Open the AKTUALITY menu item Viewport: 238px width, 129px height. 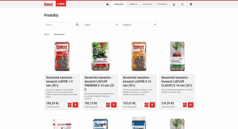pos(147,4)
